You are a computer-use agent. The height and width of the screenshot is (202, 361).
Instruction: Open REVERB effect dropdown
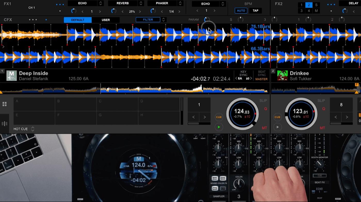coord(141,3)
